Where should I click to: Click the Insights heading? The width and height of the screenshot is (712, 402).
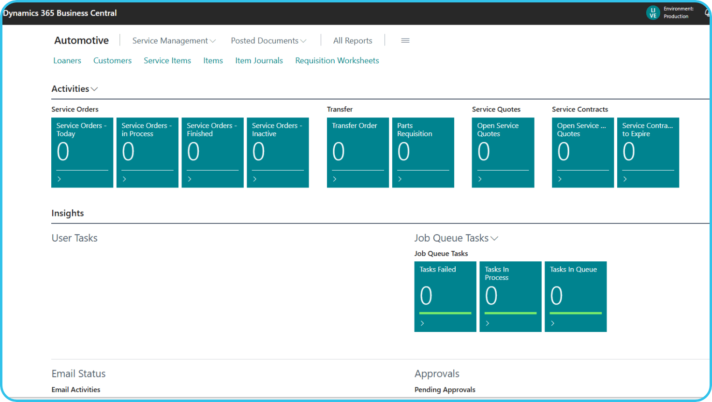point(68,213)
